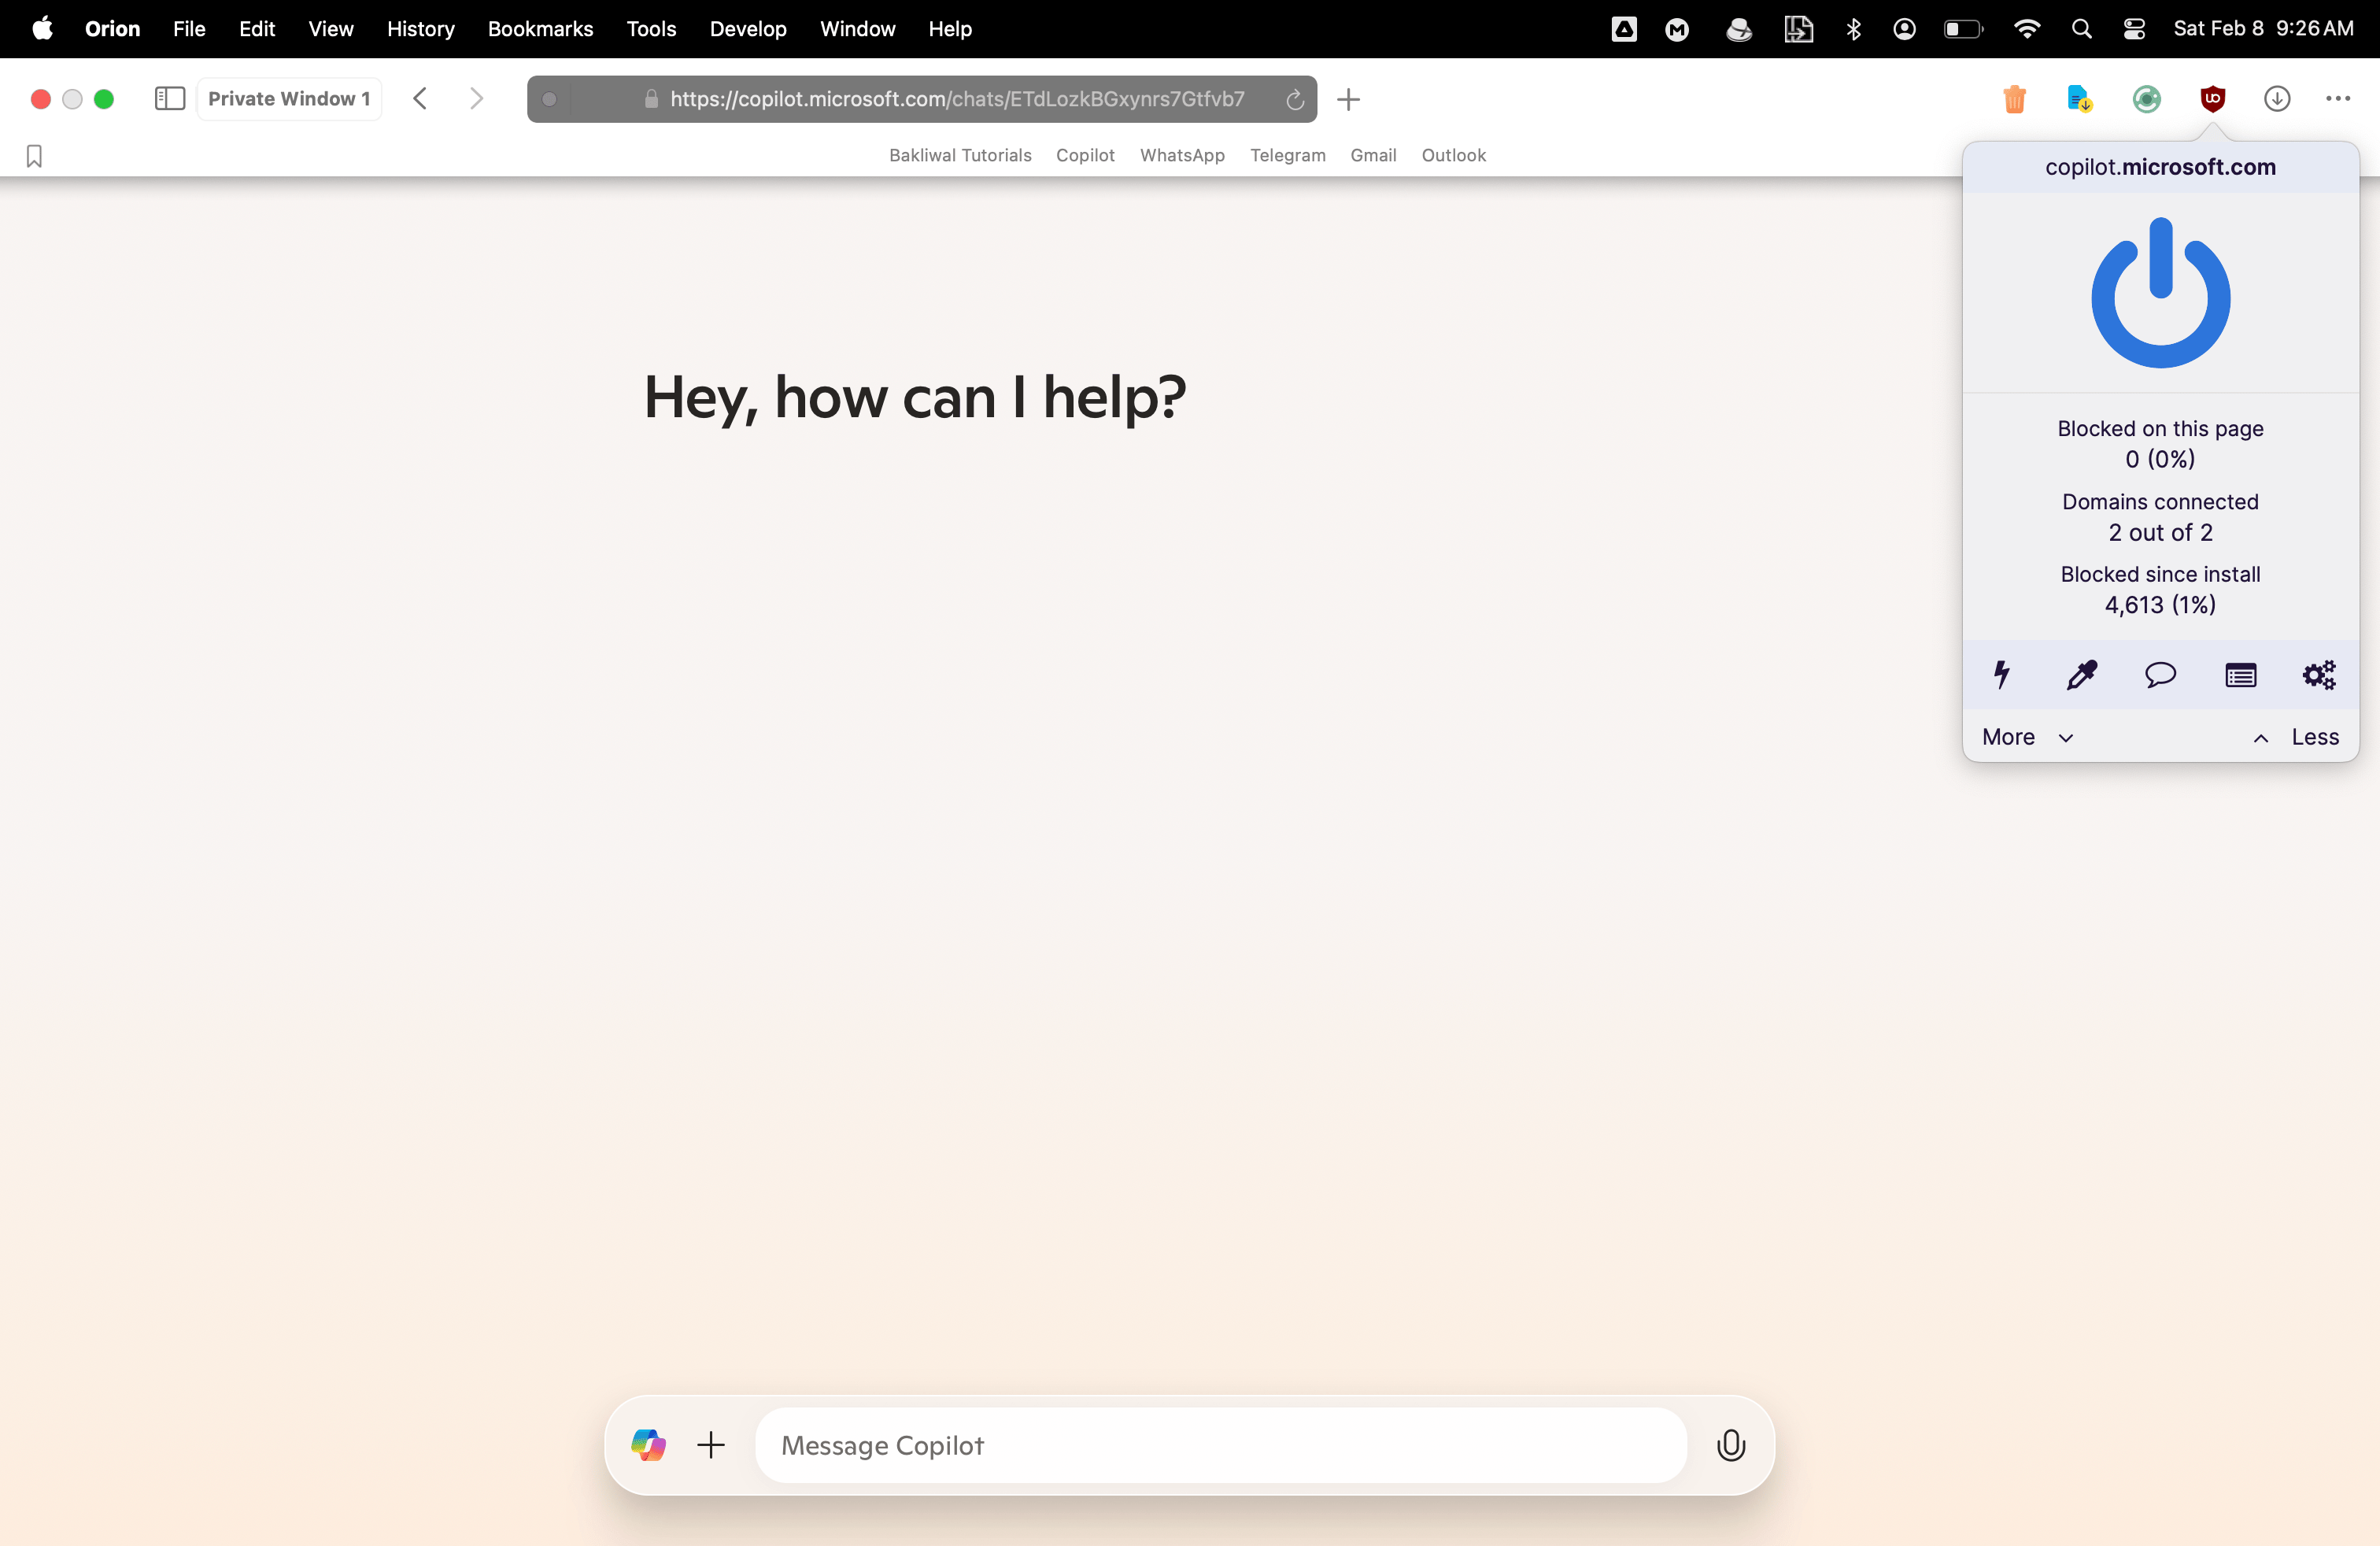Report an issue via uBlock chat icon
Image resolution: width=2380 pixels, height=1546 pixels.
(x=2161, y=675)
